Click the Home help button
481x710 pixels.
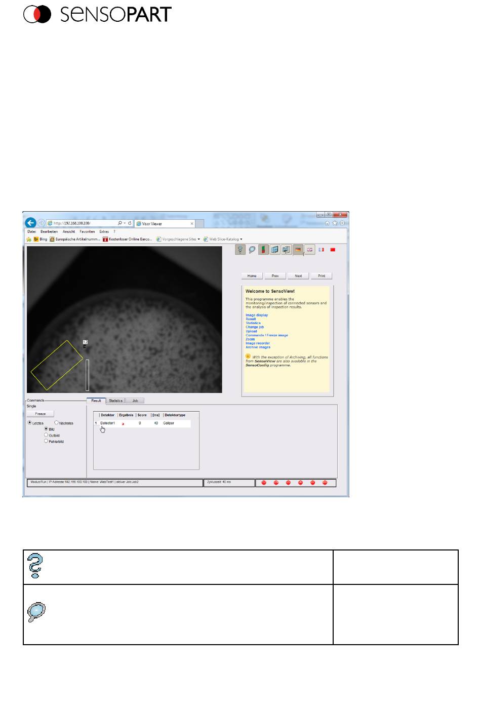click(252, 276)
